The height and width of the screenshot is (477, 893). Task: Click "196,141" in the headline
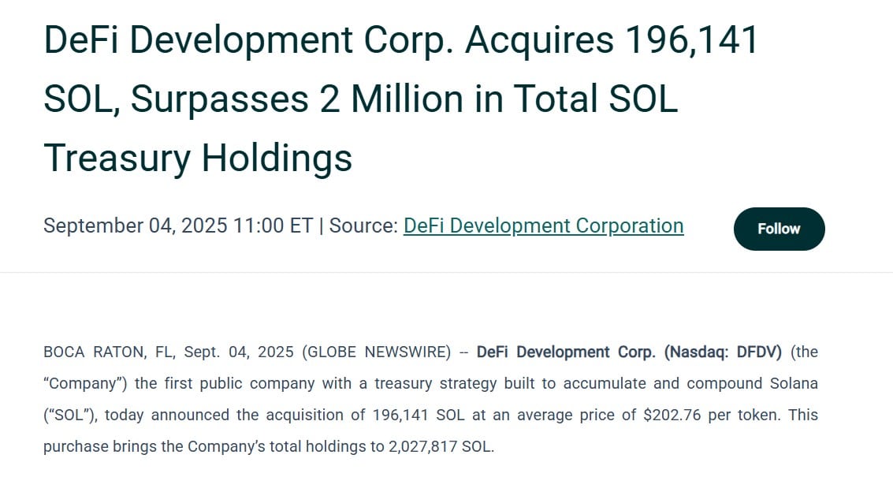(690, 40)
